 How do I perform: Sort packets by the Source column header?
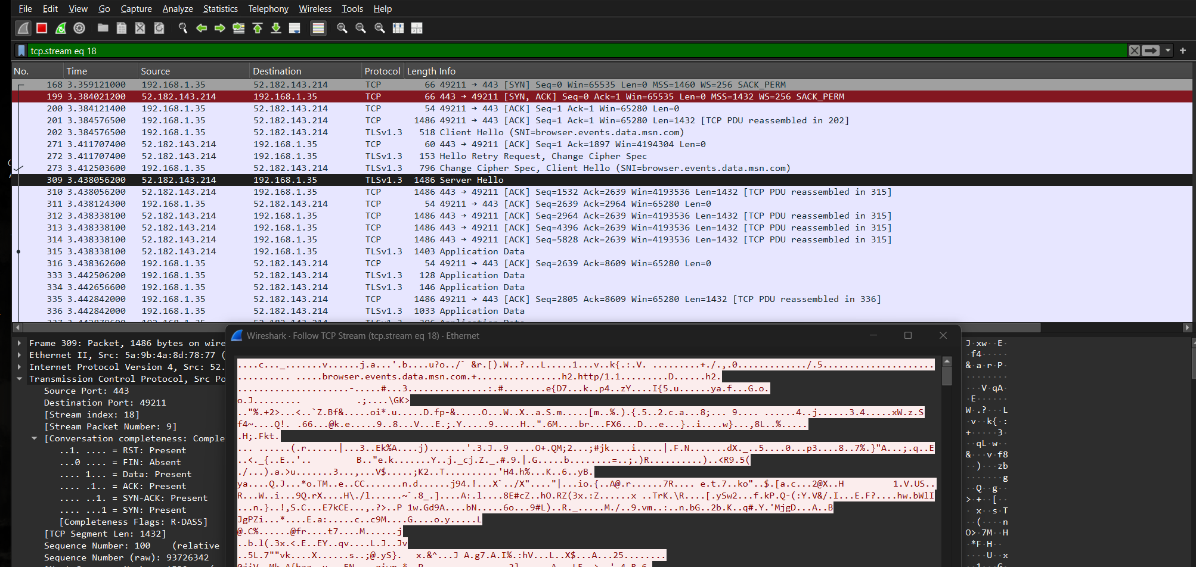click(x=194, y=71)
